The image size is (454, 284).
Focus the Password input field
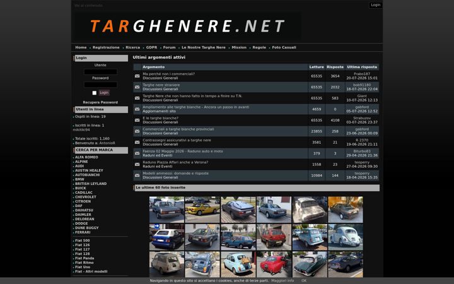100,85
